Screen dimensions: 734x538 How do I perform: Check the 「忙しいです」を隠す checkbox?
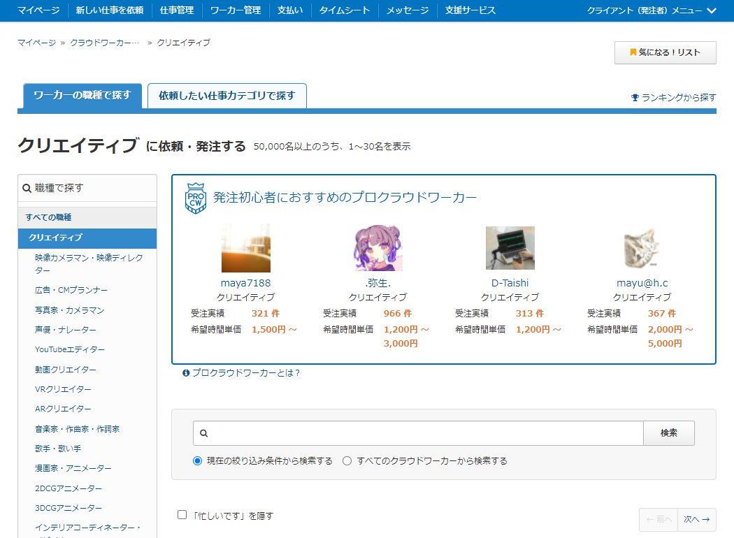click(x=182, y=515)
